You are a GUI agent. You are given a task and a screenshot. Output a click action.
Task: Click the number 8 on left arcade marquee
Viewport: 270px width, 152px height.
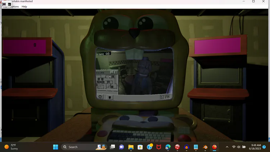(x=35, y=45)
